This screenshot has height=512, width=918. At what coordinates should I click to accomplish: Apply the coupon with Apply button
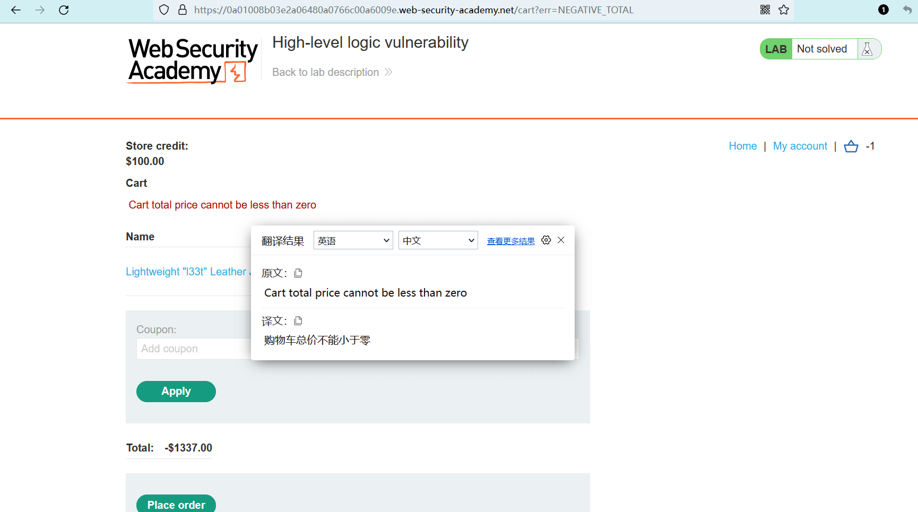click(x=176, y=392)
